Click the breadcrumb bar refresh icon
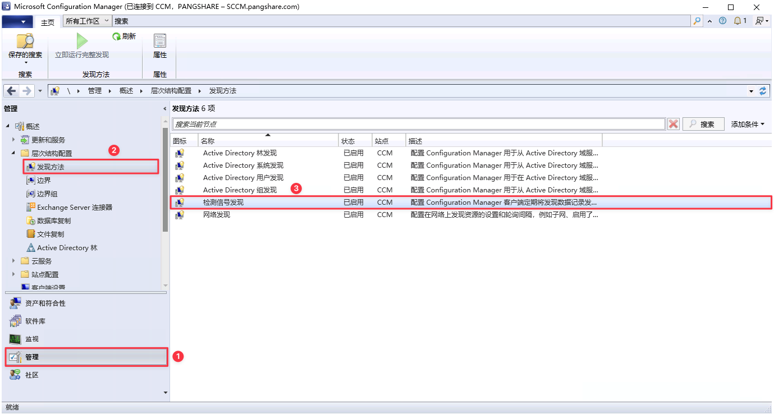The height and width of the screenshot is (414, 774). [x=763, y=91]
